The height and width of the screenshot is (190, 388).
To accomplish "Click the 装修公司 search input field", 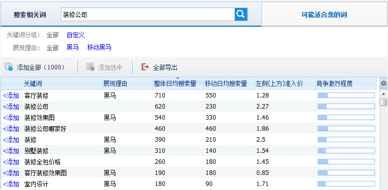I will (148, 15).
